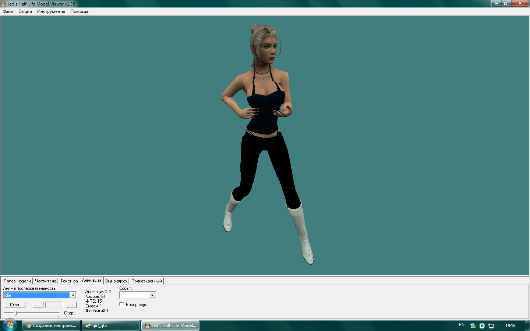
Task: Click the Model Viewer title bar app icon
Action: 3,4
